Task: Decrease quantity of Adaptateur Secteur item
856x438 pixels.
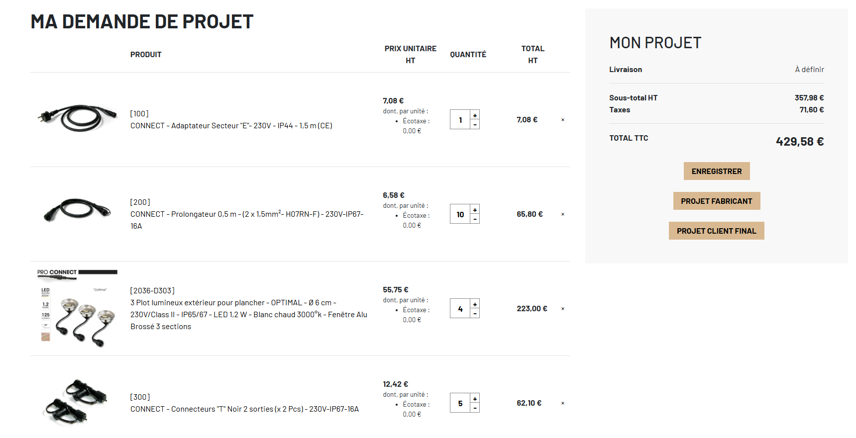Action: [475, 125]
